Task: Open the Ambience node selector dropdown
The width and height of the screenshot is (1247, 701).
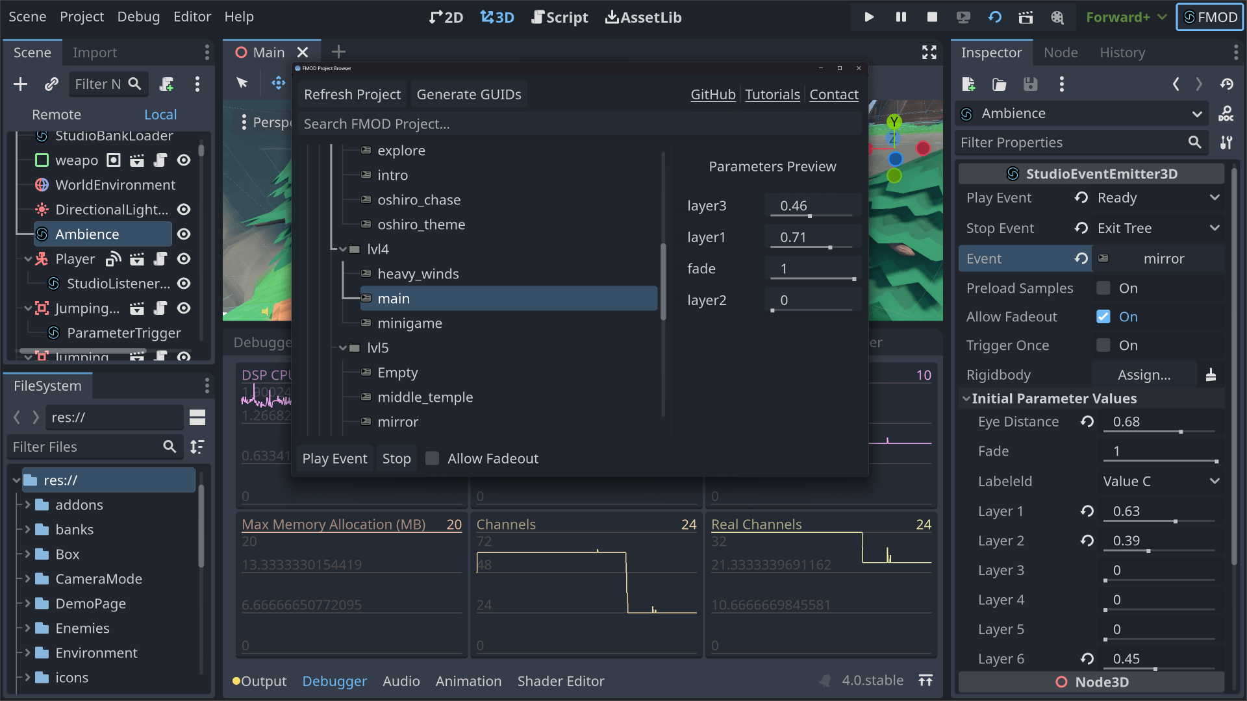Action: [1082, 114]
